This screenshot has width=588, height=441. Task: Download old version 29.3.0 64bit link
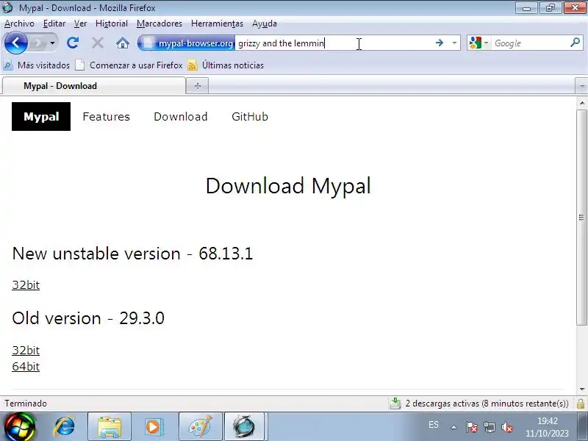click(26, 366)
